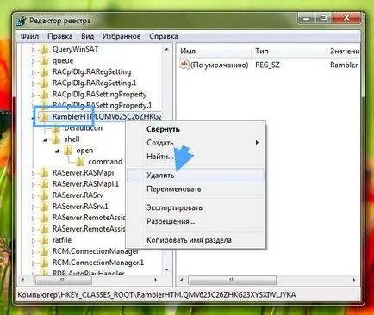The image size is (374, 315).
Task: Click the REG_SZ type cell
Action: (267, 65)
